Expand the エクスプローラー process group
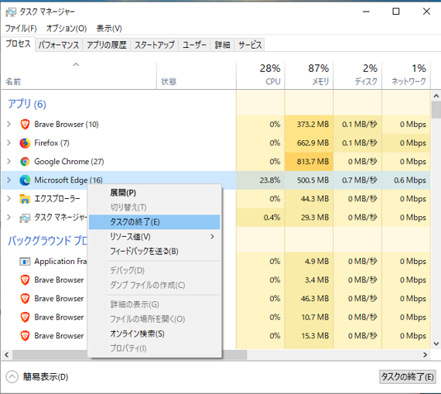Viewport: 441px width, 394px height. click(x=9, y=199)
